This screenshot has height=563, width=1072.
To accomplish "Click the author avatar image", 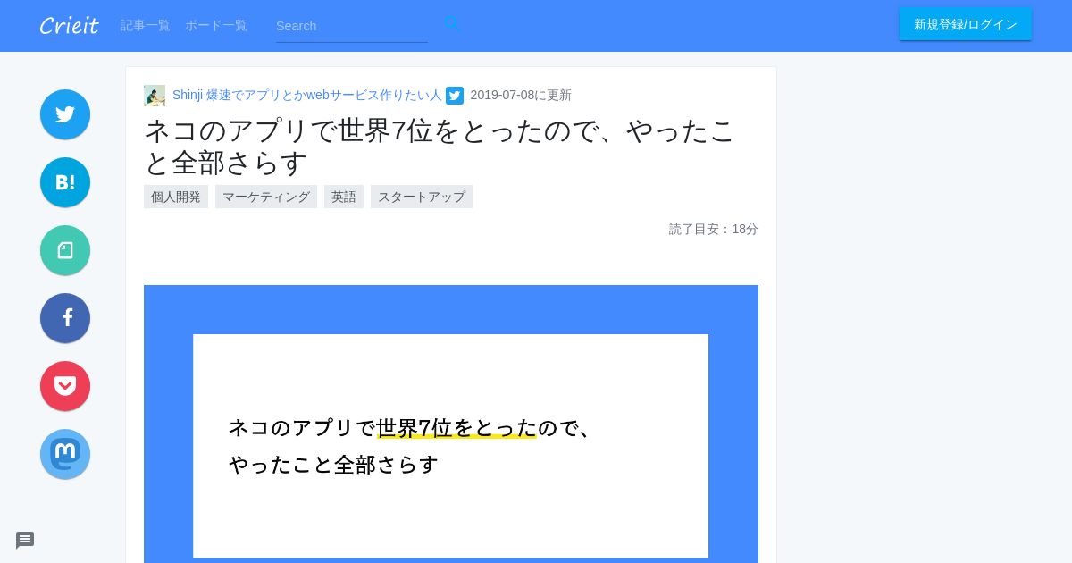I will tap(155, 96).
